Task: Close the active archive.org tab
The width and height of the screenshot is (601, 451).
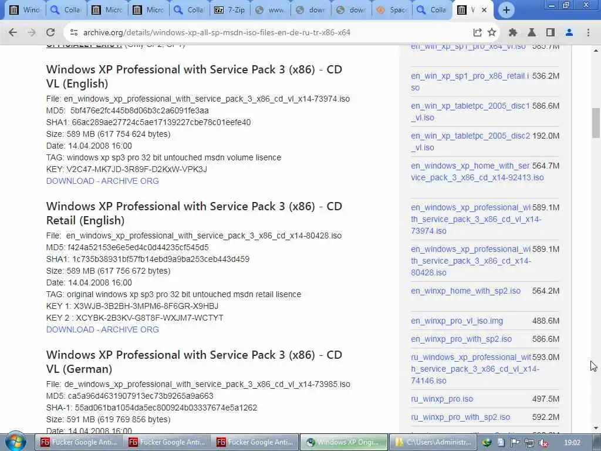Action: pos(484,11)
